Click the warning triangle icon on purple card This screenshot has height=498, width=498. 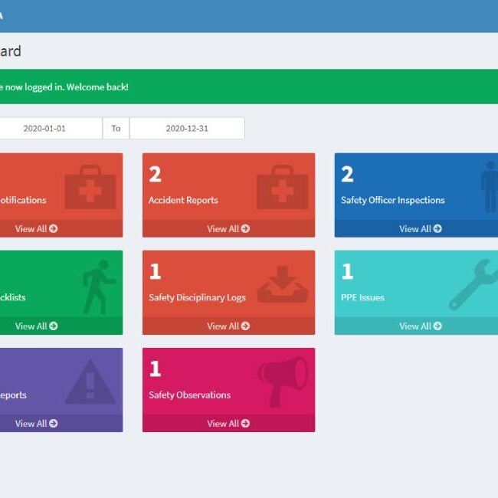(x=90, y=382)
